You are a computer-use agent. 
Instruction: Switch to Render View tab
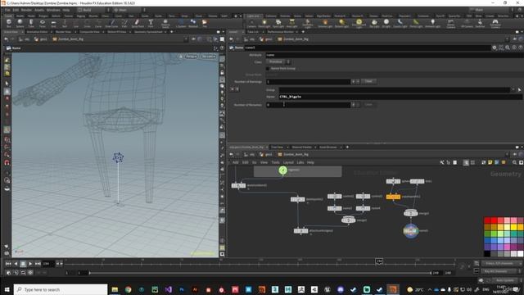pyautogui.click(x=64, y=32)
